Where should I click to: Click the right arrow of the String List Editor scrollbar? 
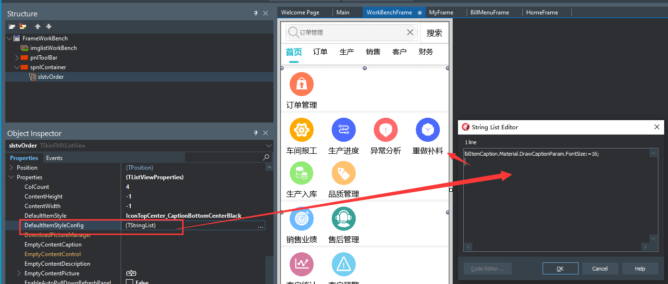click(645, 247)
